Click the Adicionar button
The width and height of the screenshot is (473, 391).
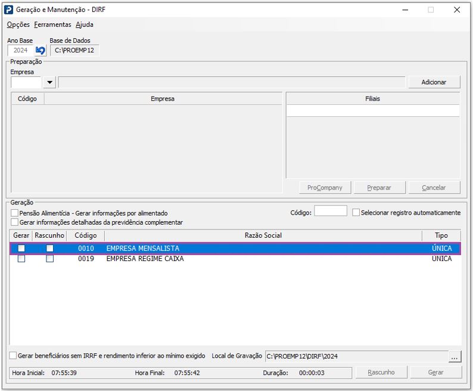point(434,82)
